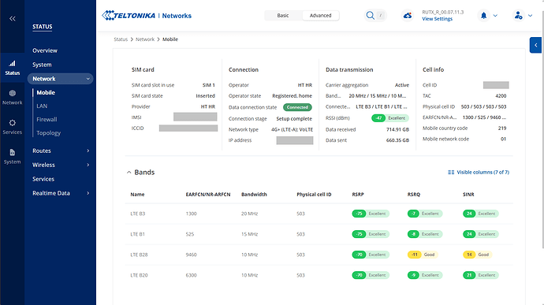544x305 pixels.
Task: Click the search shortcut slash field
Action: [381, 16]
